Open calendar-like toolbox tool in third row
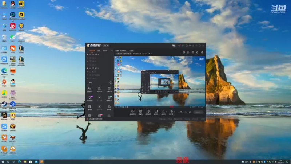Screen dimensions: 291x164 tap(109, 108)
